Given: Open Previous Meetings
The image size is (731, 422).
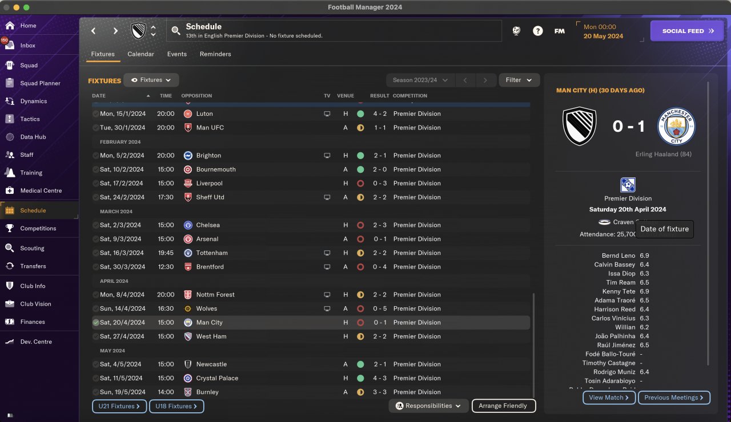Looking at the screenshot, I should click(674, 397).
